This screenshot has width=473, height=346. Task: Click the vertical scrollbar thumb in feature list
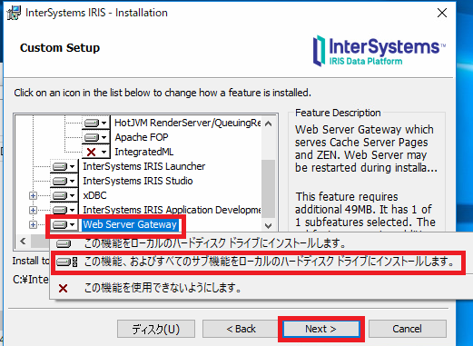coord(268,188)
